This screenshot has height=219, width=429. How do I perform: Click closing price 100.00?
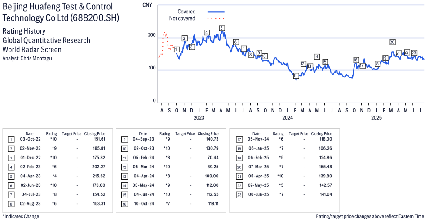(x=212, y=176)
